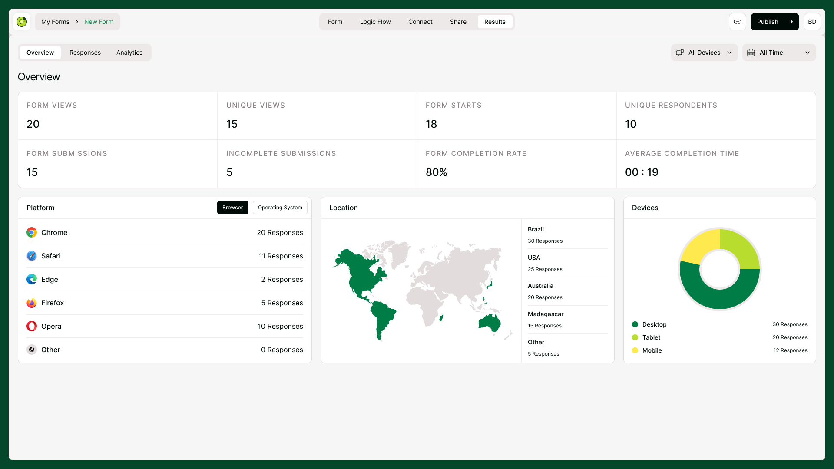Click the Mobile yellow legend dot
The width and height of the screenshot is (834, 469).
pyautogui.click(x=635, y=350)
